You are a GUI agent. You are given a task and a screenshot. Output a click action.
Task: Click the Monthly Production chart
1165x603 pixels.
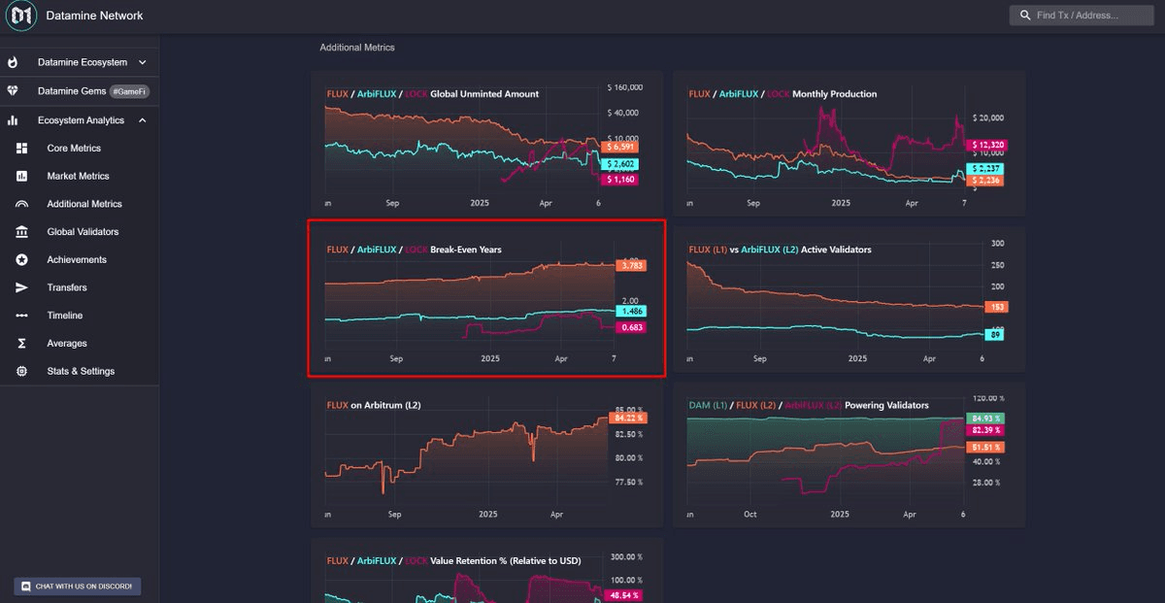(x=849, y=143)
